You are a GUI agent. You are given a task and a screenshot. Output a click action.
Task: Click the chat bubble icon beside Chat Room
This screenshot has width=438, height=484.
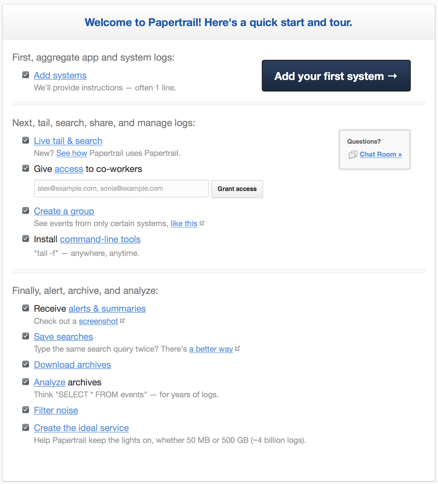pyautogui.click(x=353, y=155)
